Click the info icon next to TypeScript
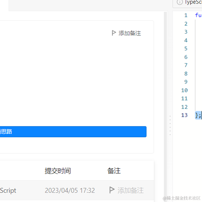This screenshot has height=202, width=202. (180, 2)
